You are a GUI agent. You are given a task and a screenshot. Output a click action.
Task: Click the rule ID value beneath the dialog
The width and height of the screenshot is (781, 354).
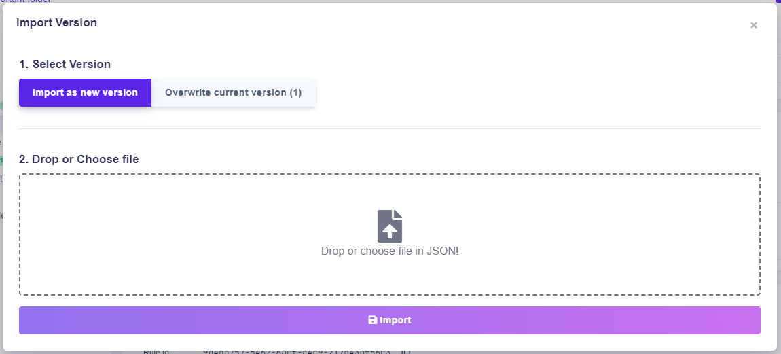(306, 352)
